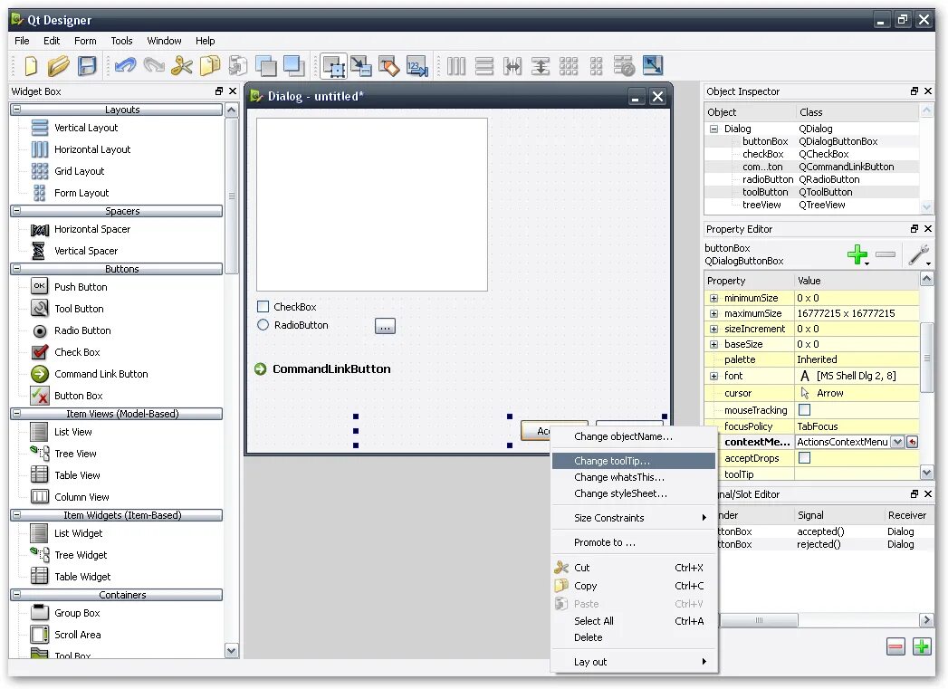The width and height of the screenshot is (948, 689).
Task: Toggle the CheckBox in the Dialog form
Action: (x=263, y=307)
